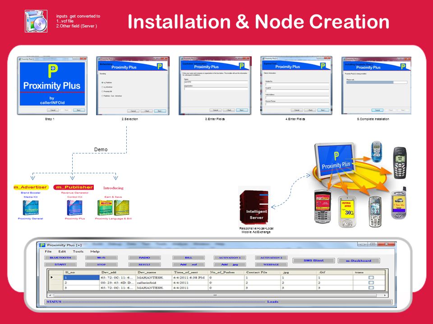Open the Help menu
433x324 pixels.
[x=95, y=251]
